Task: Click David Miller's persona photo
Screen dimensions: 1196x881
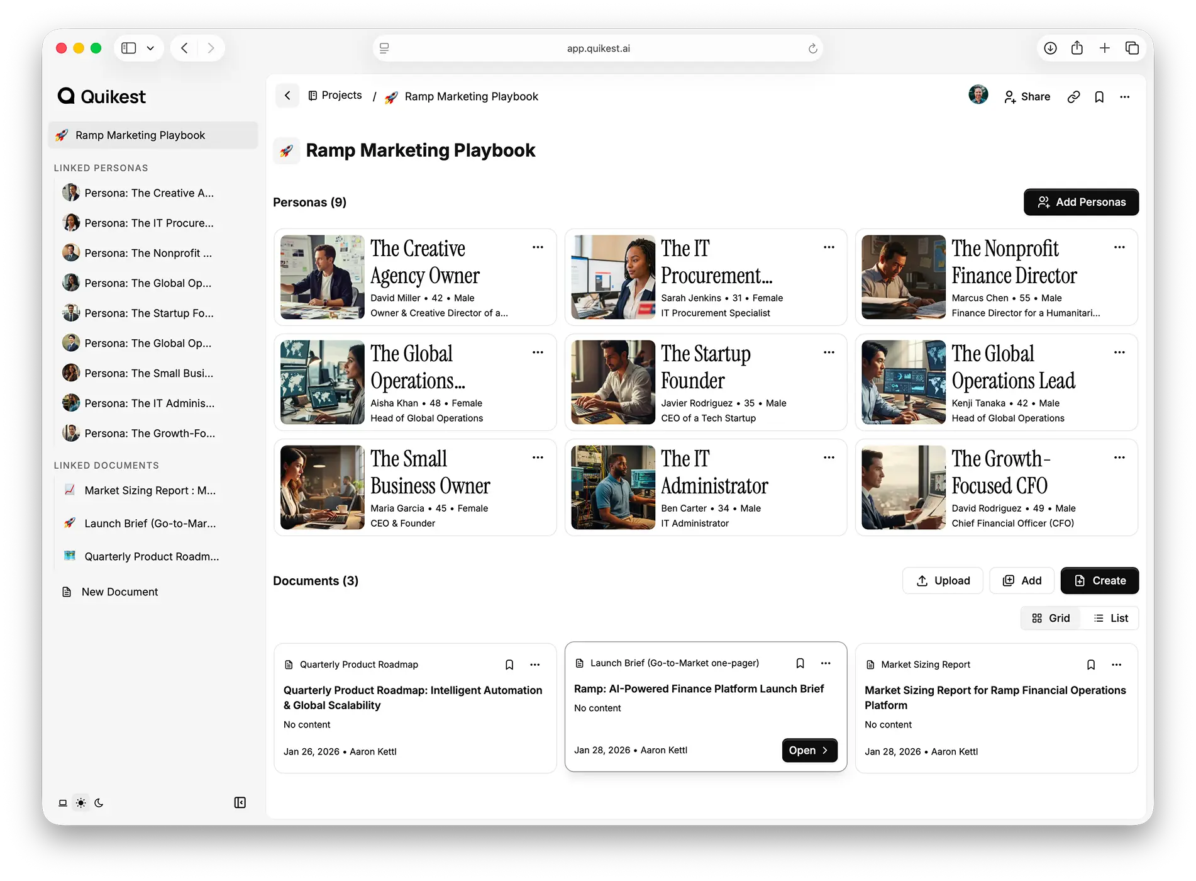Action: (323, 278)
